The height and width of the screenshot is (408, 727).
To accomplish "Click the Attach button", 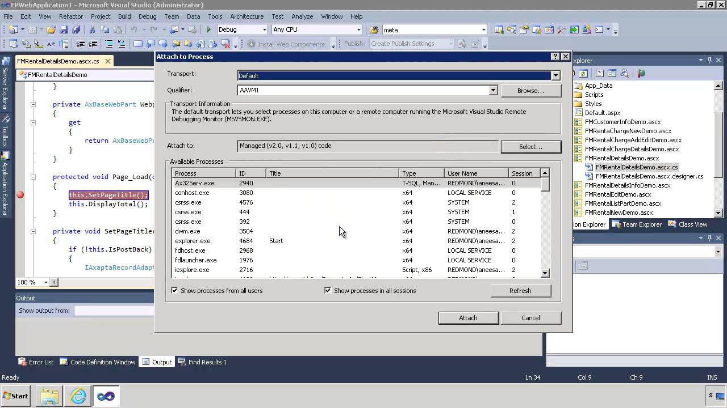I will click(468, 318).
